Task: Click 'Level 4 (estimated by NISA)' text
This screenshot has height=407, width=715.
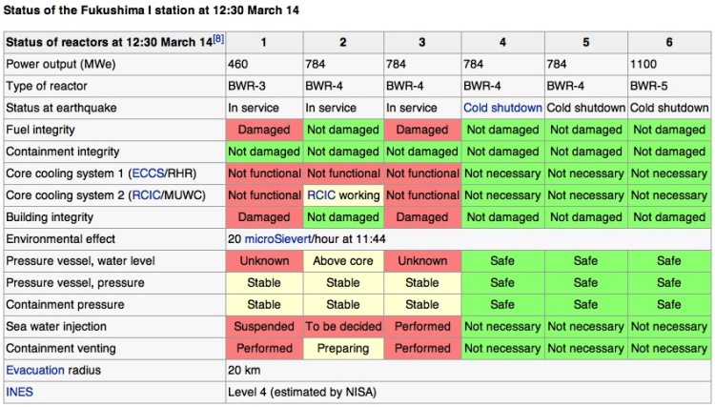Action: [302, 393]
